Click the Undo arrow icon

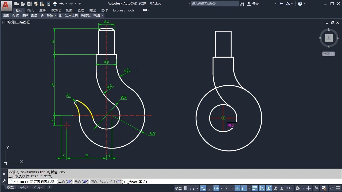[x=61, y=4]
